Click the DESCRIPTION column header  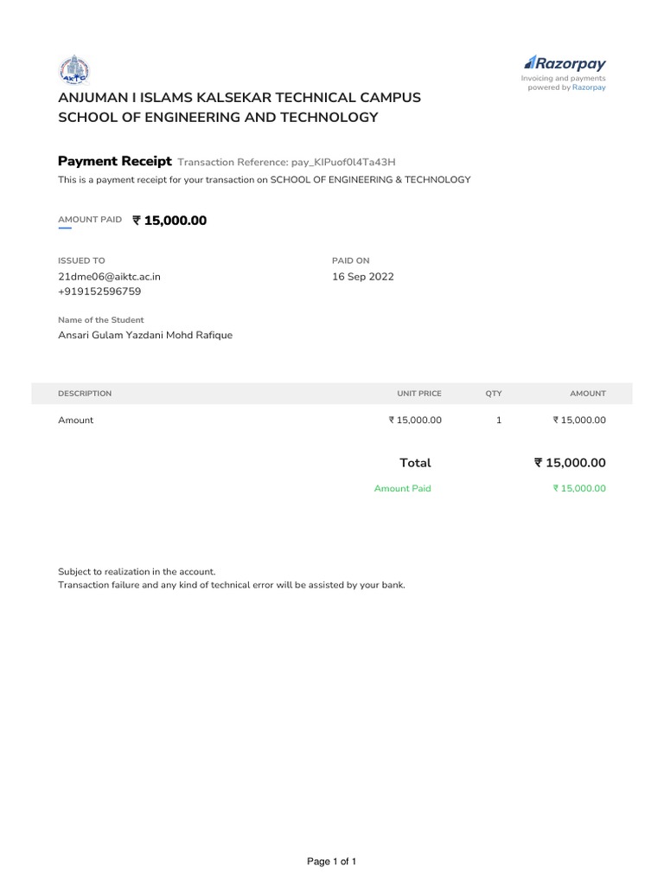(x=85, y=394)
